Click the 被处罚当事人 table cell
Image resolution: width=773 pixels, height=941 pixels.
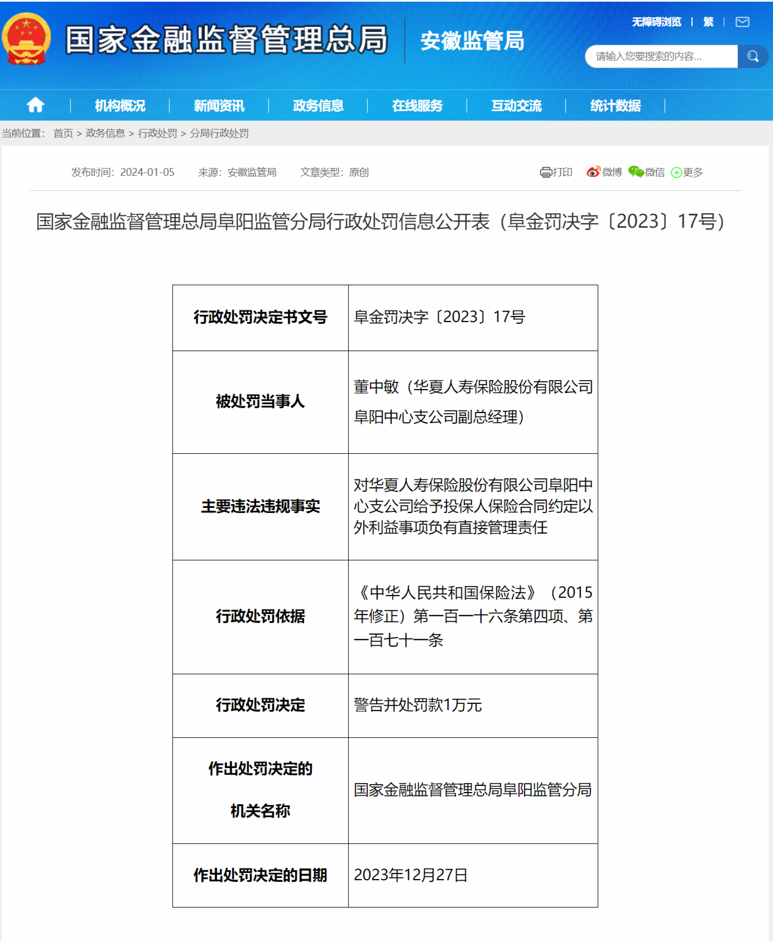(261, 402)
